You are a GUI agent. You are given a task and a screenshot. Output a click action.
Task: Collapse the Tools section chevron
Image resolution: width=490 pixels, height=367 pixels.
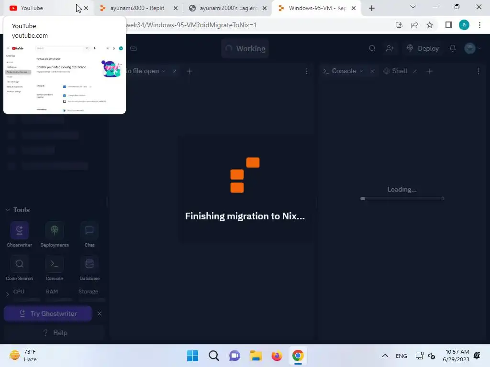pos(8,210)
